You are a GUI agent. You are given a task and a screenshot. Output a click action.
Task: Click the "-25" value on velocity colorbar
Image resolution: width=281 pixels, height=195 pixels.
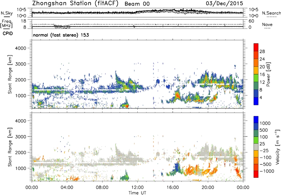pyautogui.click(x=265, y=150)
